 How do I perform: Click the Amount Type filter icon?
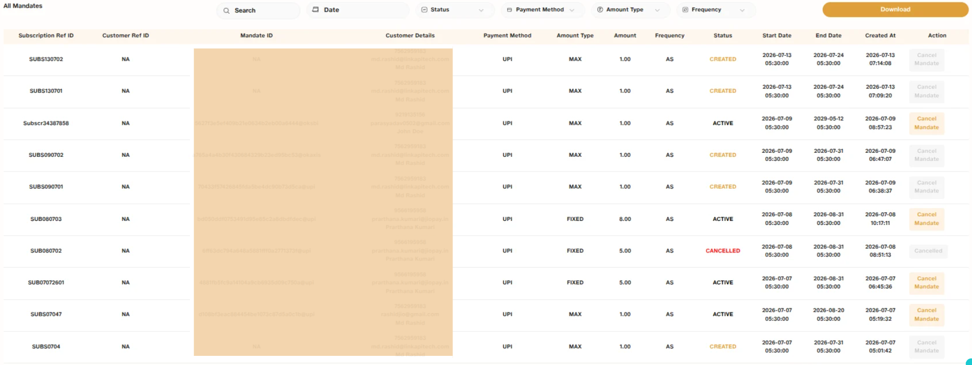pos(600,10)
